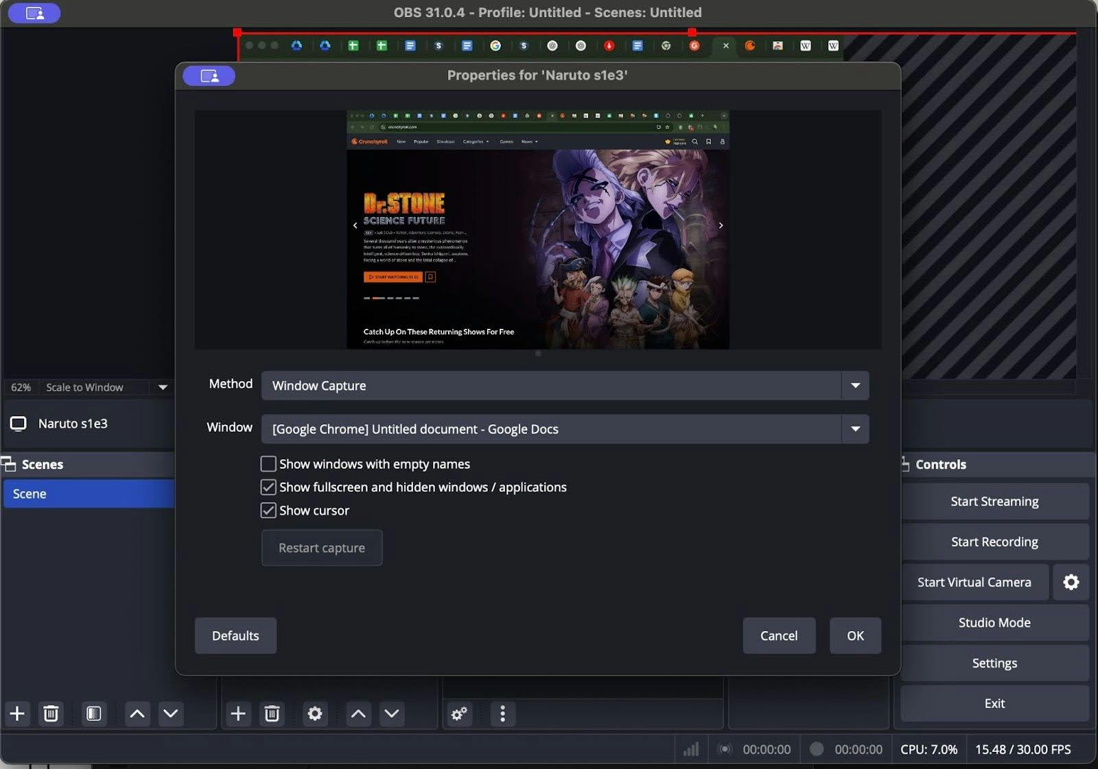Screen dimensions: 1098x769
Task: Uncheck Show fullscreen and hidden windows
Action: (268, 487)
